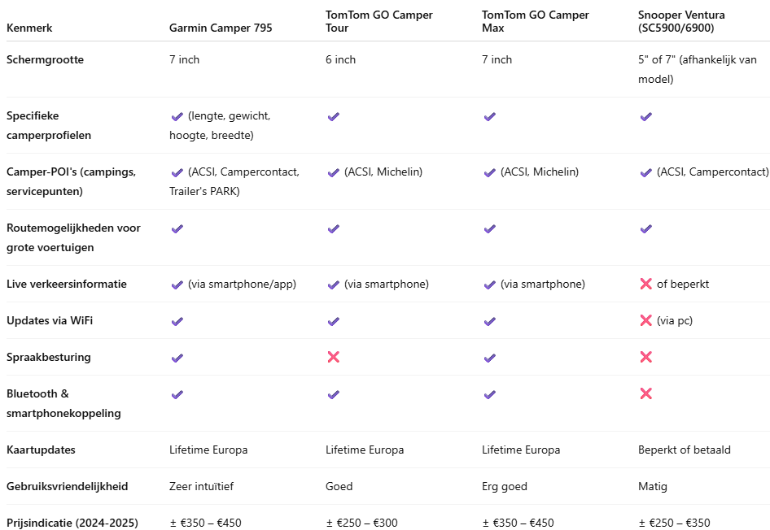Click TomTom Max checkmark for Spraakbesturing

(x=490, y=358)
